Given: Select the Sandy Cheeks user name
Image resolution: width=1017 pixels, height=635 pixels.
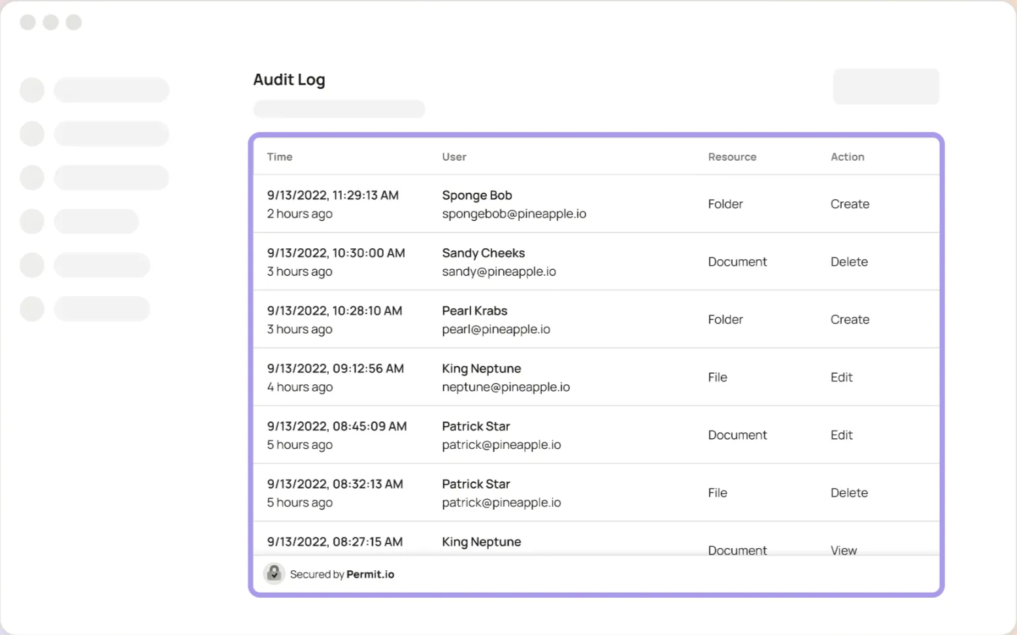Looking at the screenshot, I should click(483, 253).
